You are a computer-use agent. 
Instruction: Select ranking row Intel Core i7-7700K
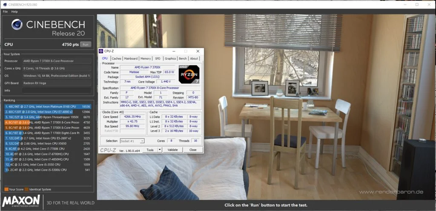tap(48, 149)
